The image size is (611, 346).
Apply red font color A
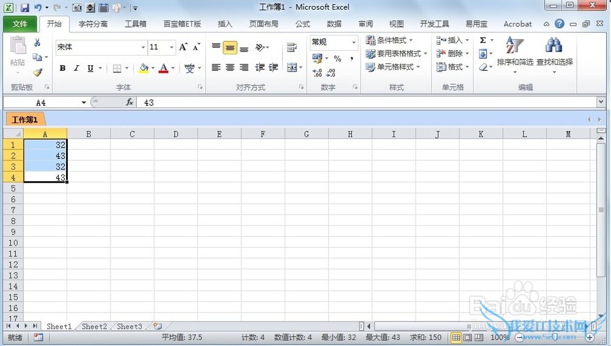coord(164,68)
